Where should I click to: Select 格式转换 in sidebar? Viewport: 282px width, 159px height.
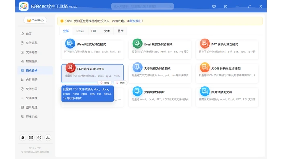click(x=35, y=70)
